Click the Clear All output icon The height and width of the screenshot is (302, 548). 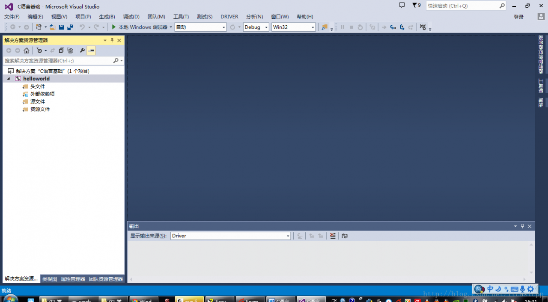point(333,236)
